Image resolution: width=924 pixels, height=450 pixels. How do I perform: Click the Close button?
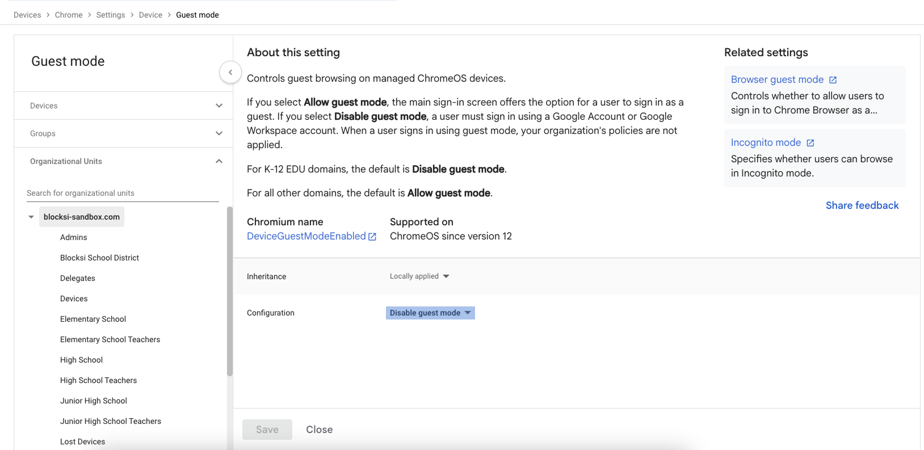(320, 430)
